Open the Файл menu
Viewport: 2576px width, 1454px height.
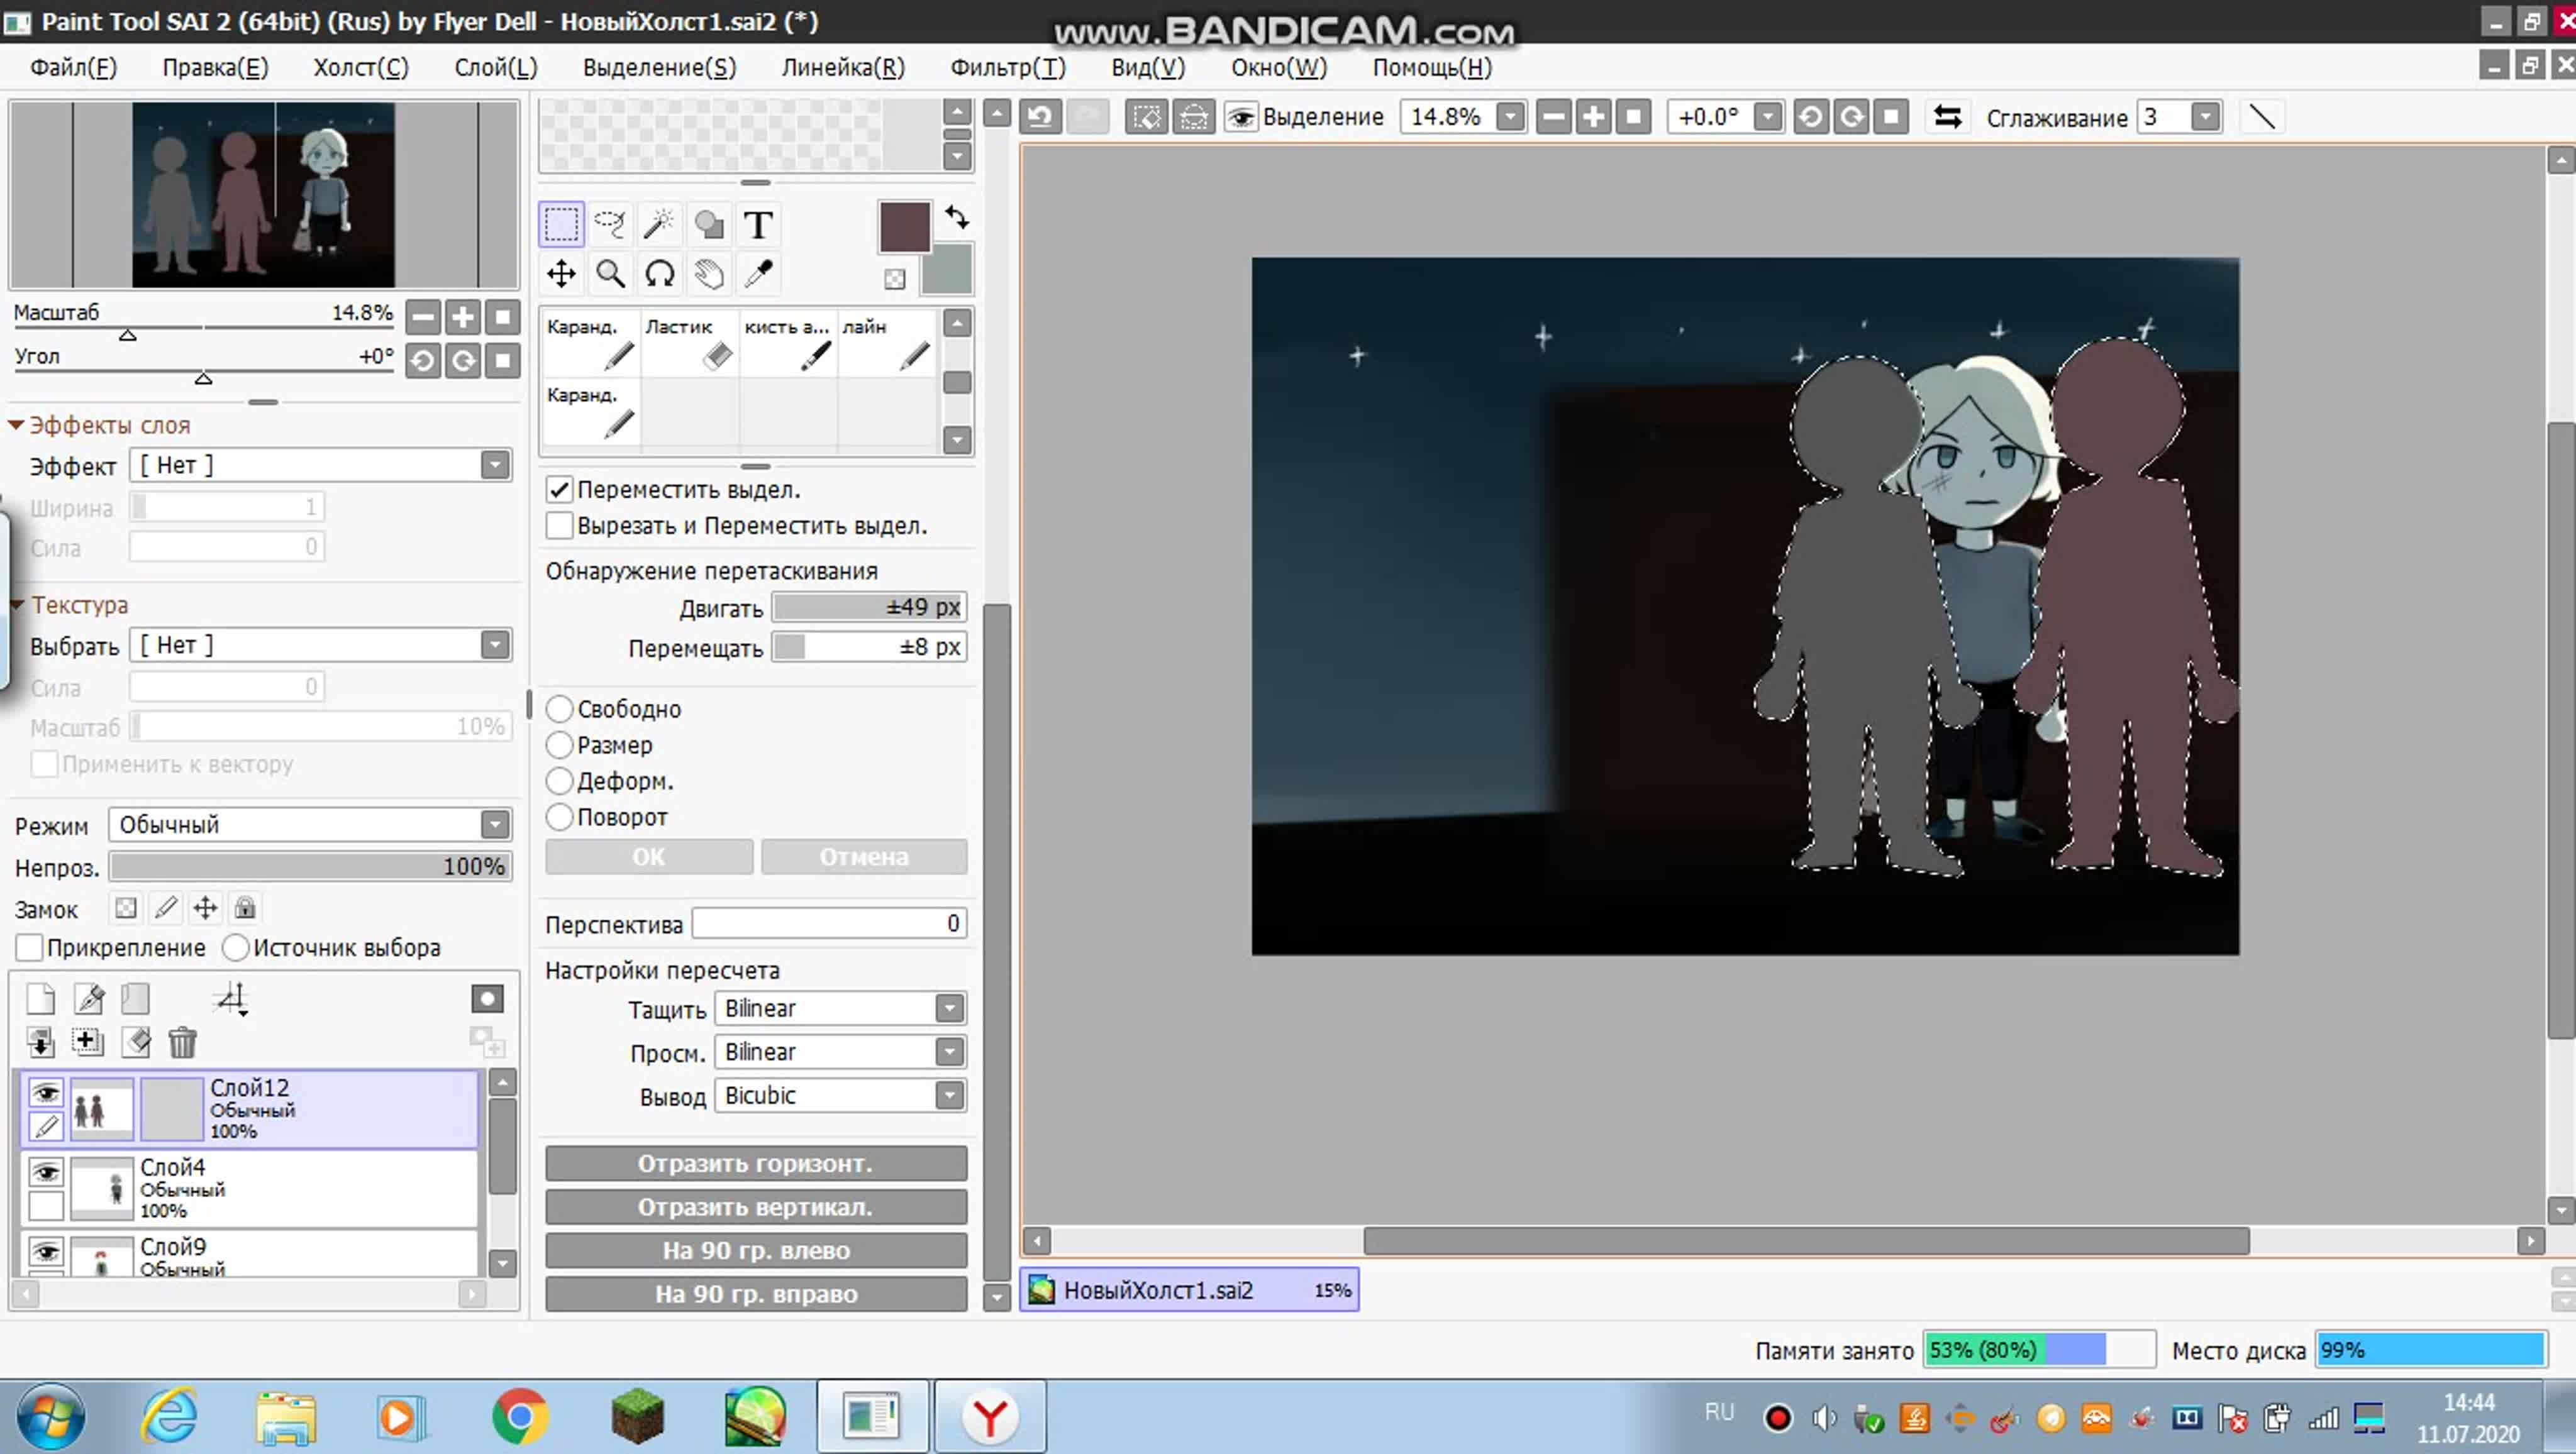coord(73,67)
